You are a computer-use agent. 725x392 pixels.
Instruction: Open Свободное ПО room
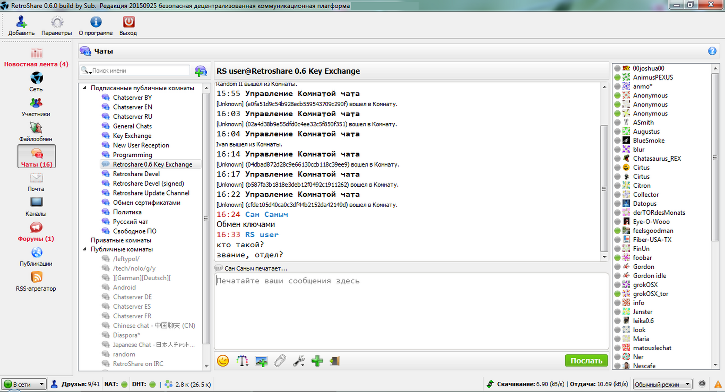pyautogui.click(x=134, y=231)
